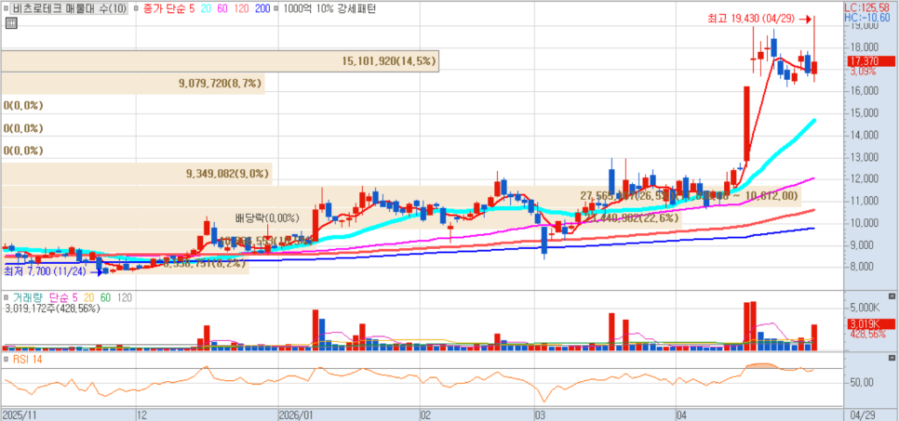This screenshot has width=899, height=421.
Task: Click the current price tag 17,370
Action: pos(870,60)
